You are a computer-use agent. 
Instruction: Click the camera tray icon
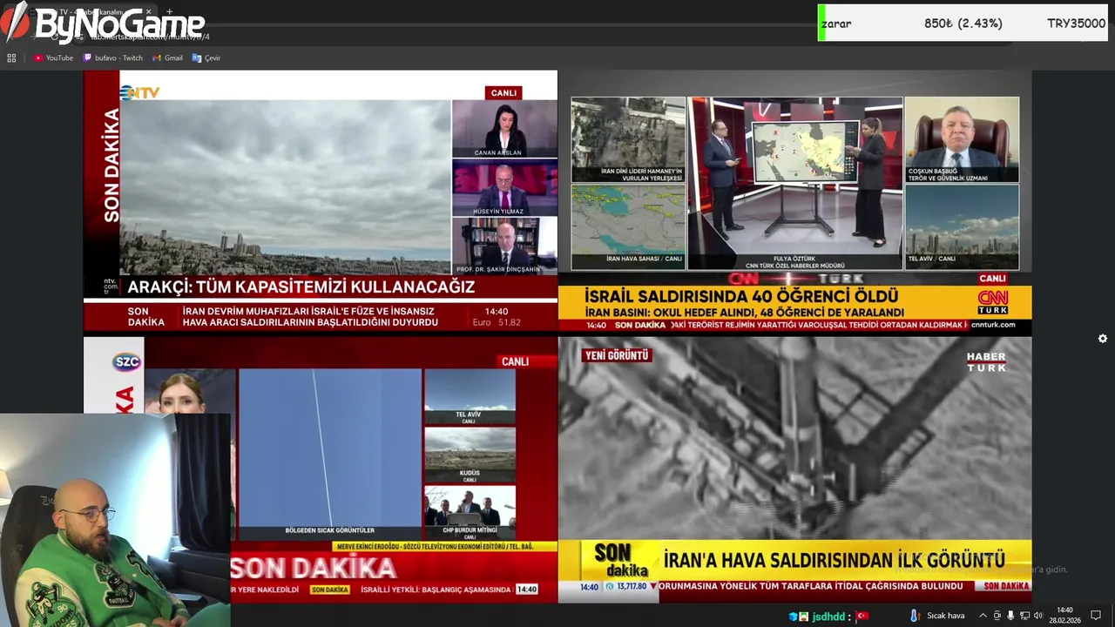pos(997,616)
